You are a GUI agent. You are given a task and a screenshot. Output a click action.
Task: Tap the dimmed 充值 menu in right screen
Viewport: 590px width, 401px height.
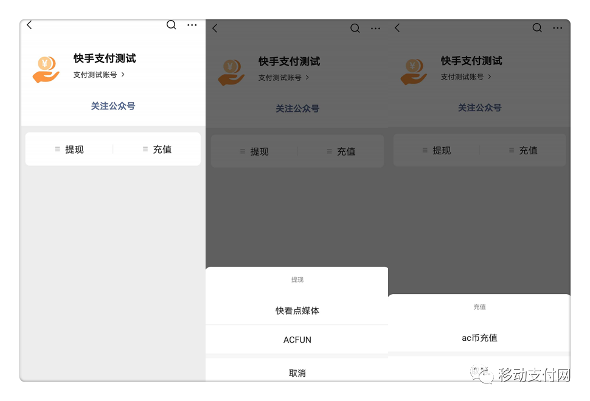523,151
